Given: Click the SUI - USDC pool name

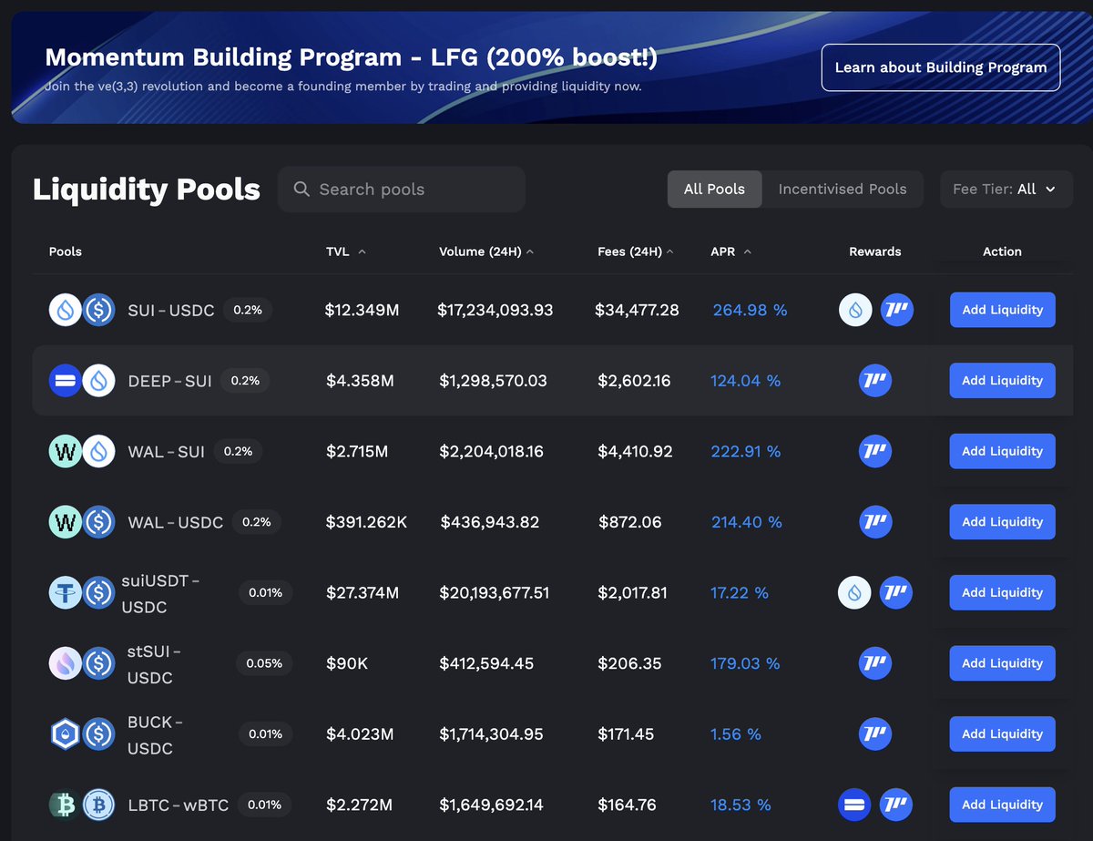Looking at the screenshot, I should 171,310.
